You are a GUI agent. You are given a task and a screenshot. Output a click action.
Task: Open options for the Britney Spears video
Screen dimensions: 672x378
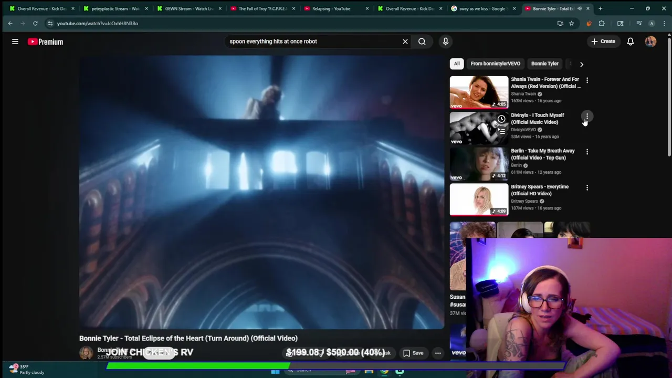pyautogui.click(x=587, y=187)
